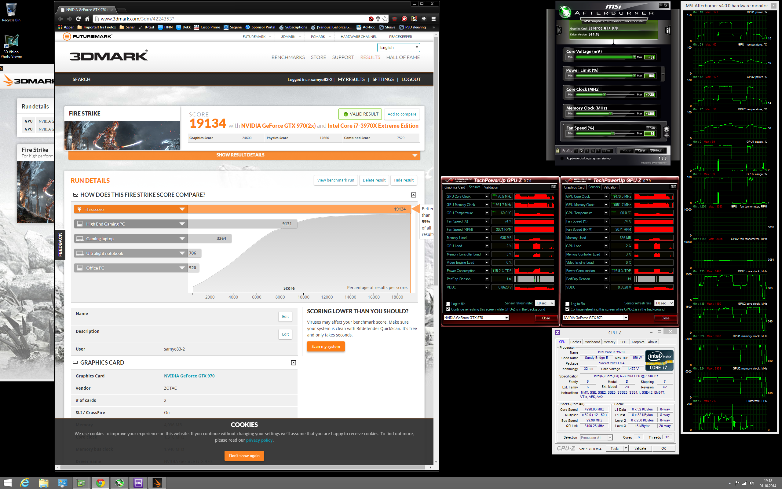Open the HALL OF FAME page
Viewport: 782px width, 489px height.
click(x=403, y=57)
